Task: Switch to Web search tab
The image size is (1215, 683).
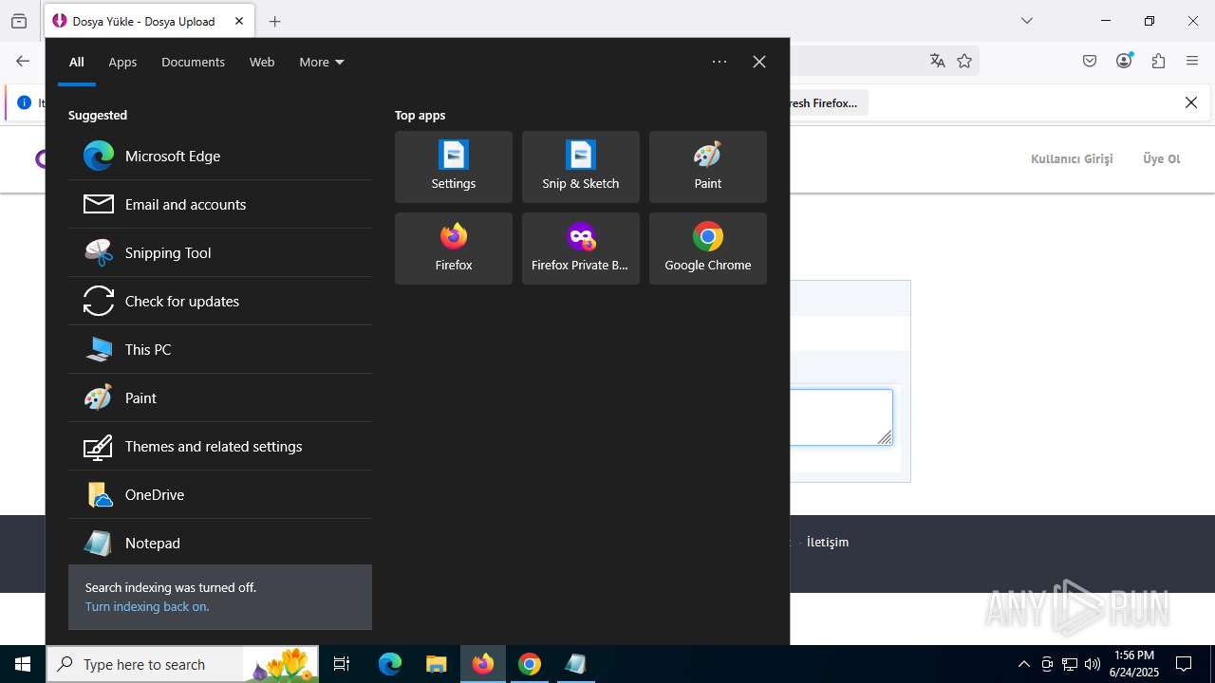Action: [x=262, y=62]
